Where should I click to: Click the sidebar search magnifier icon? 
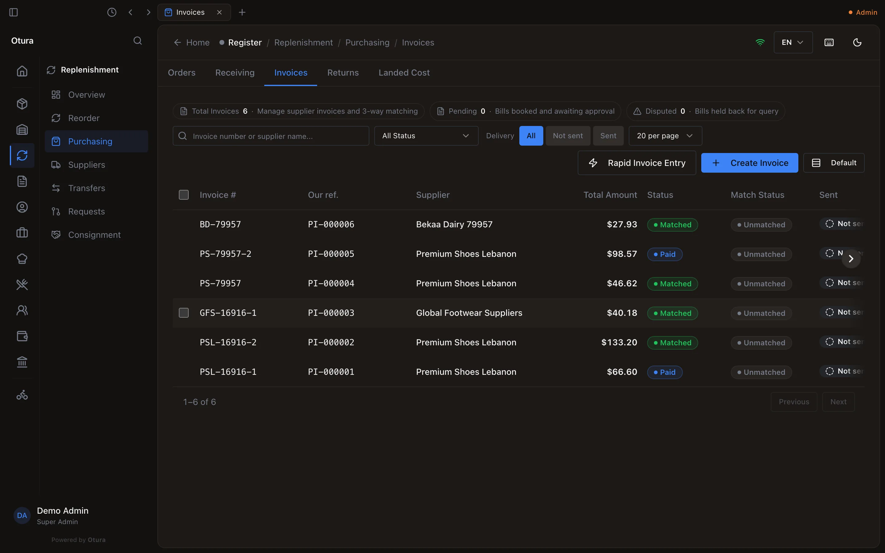pos(137,41)
